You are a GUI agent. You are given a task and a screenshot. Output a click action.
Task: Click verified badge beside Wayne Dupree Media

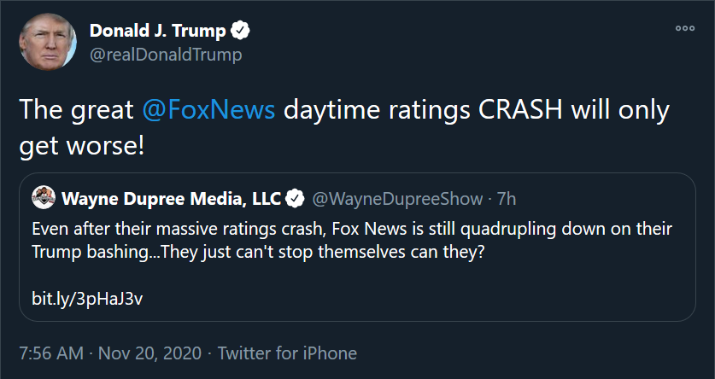coord(295,199)
